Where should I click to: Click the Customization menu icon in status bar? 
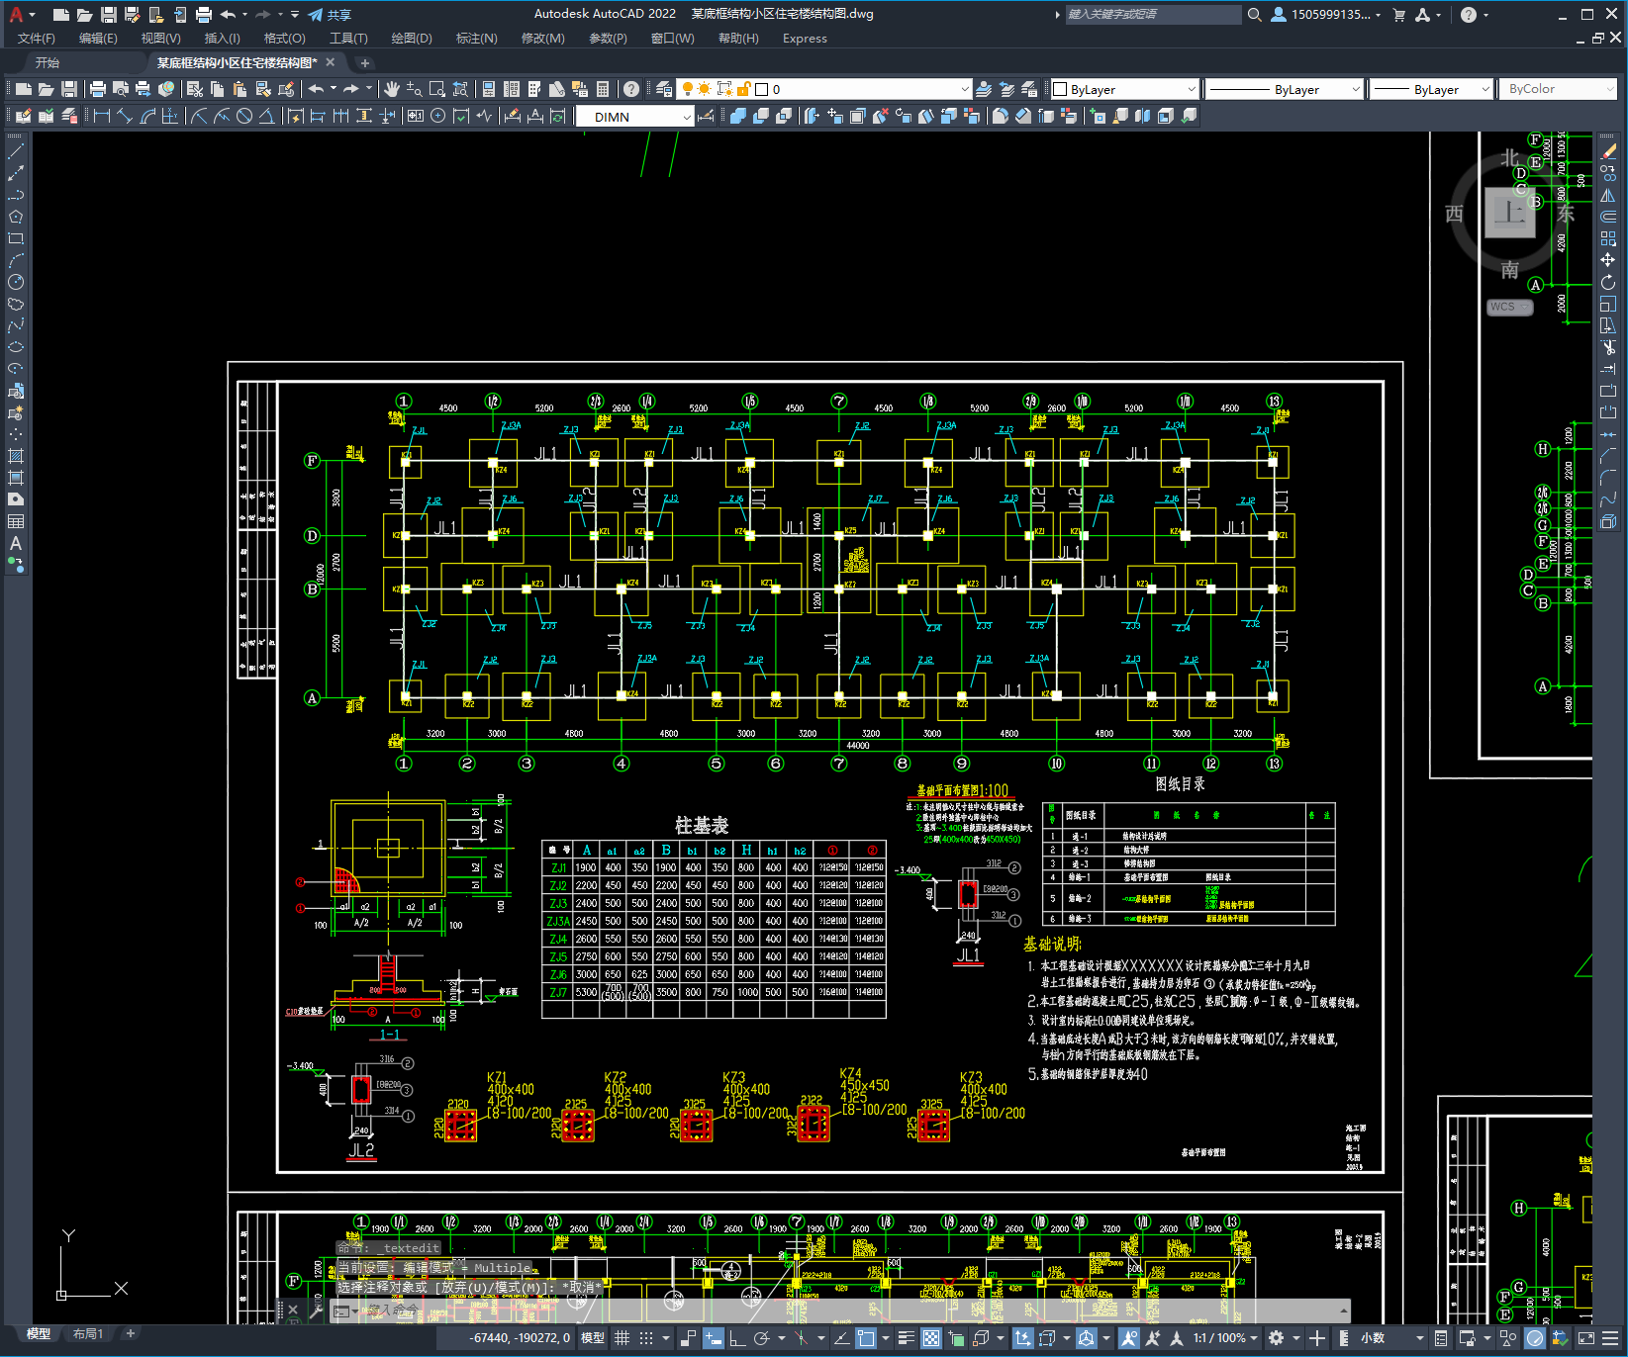coord(1610,1338)
